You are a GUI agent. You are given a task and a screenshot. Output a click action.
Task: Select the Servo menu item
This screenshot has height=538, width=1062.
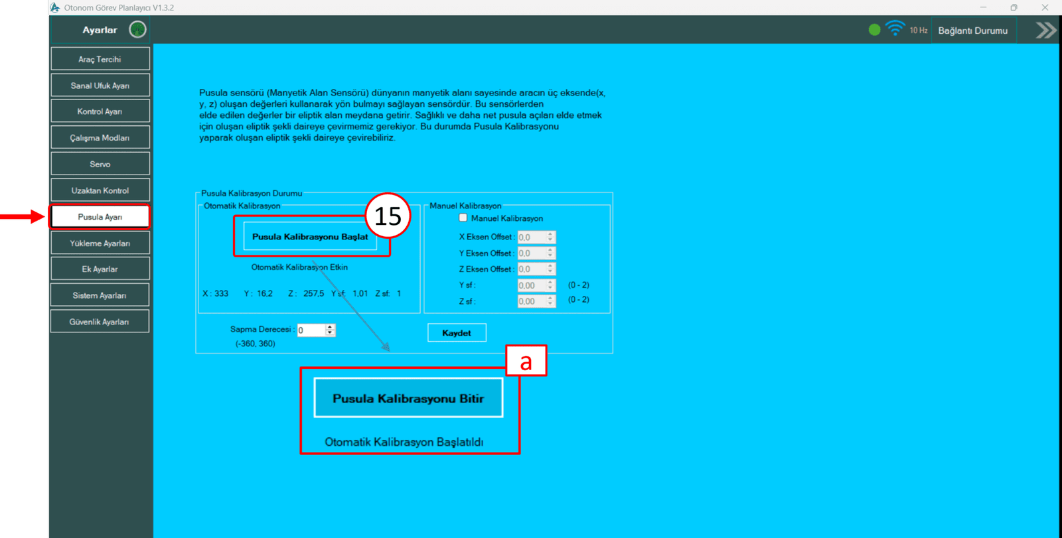click(100, 164)
